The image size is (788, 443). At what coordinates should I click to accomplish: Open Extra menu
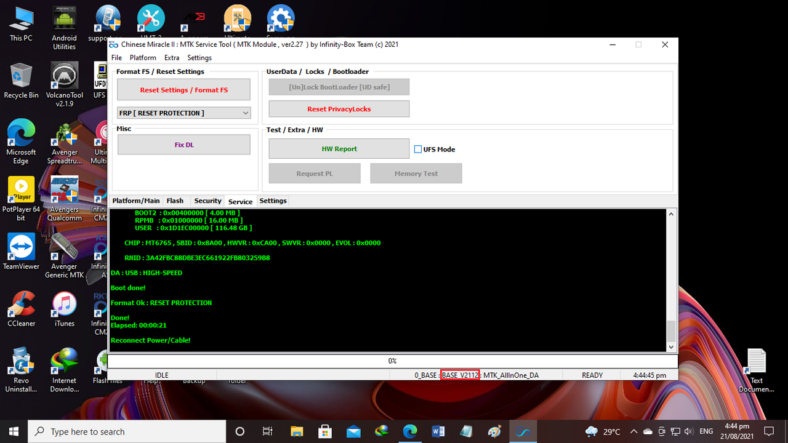click(x=172, y=57)
